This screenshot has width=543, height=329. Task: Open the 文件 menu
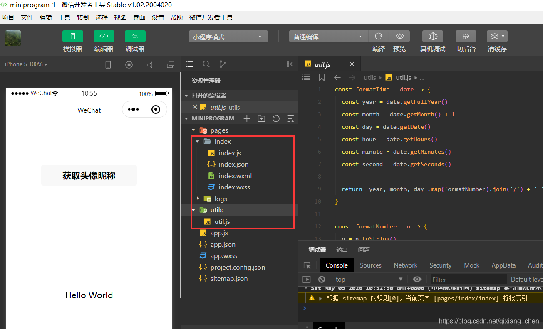click(x=27, y=17)
